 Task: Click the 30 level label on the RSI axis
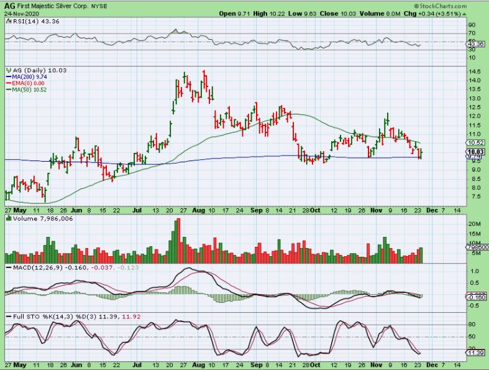(472, 49)
